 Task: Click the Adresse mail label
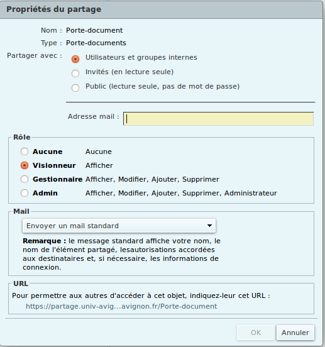pos(94,116)
